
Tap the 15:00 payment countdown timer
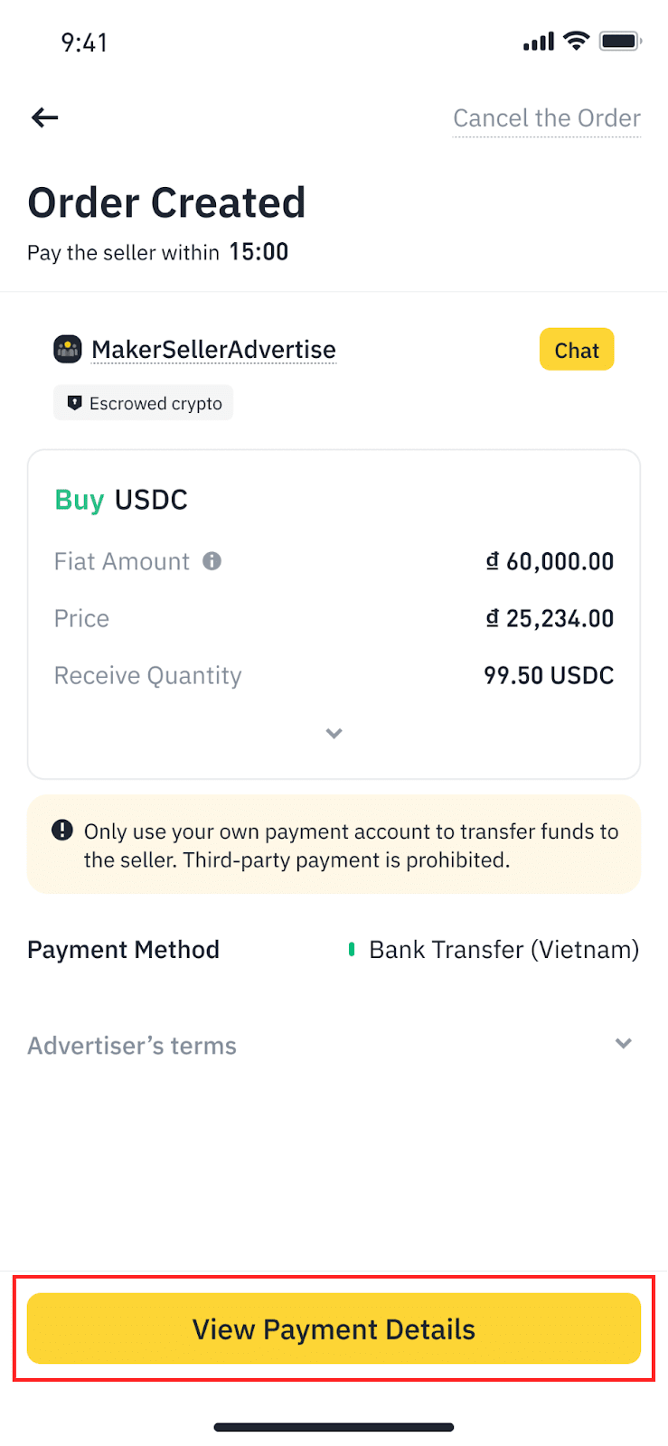click(x=259, y=252)
